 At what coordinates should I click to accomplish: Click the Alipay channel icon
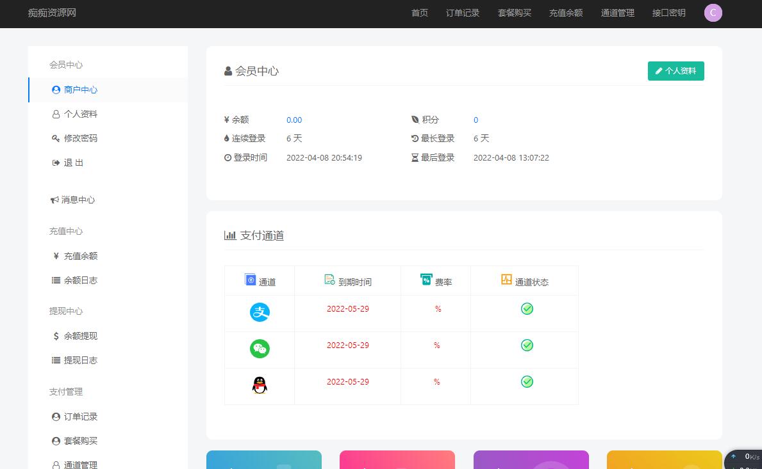[259, 313]
